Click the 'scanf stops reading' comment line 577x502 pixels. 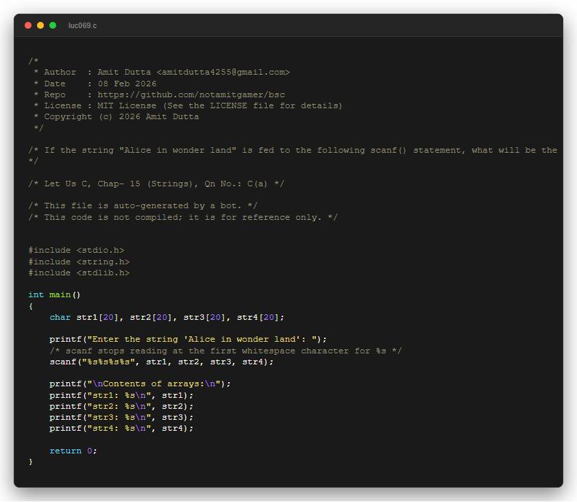coord(226,351)
